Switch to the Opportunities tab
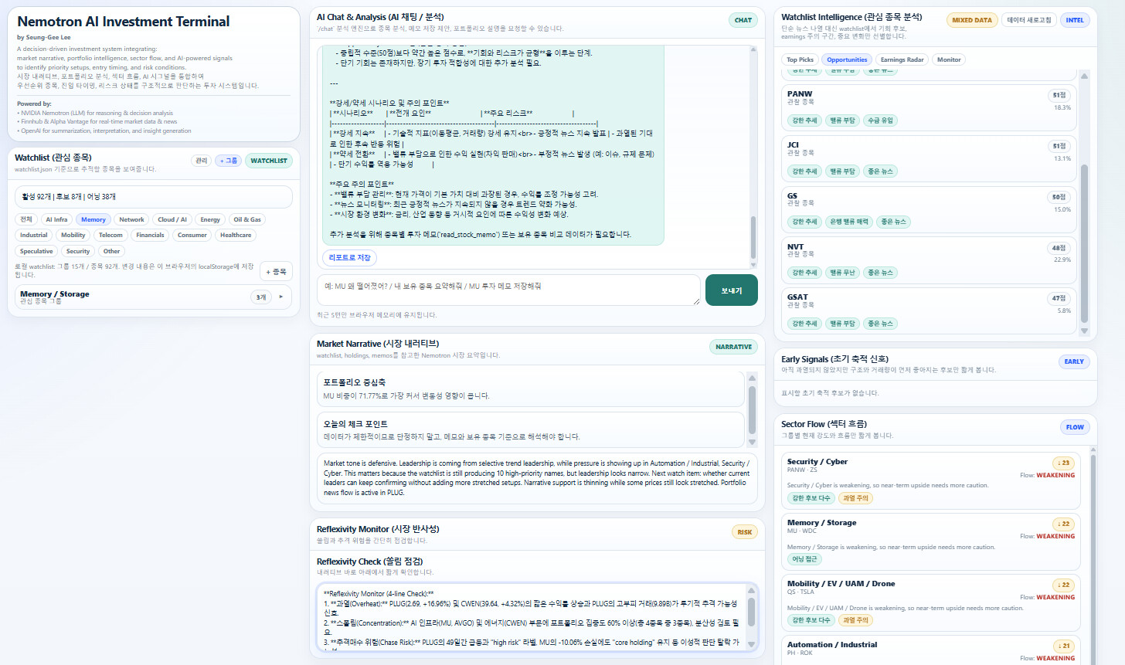Viewport: 1125px width, 665px height. coord(847,59)
